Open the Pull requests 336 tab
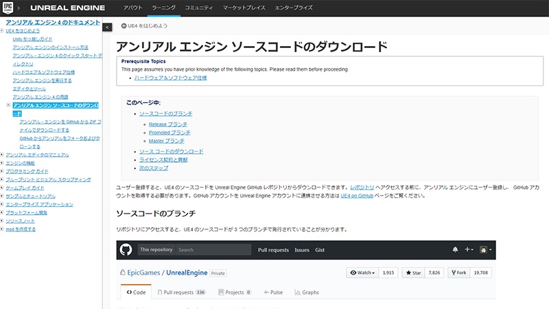 coord(181,293)
